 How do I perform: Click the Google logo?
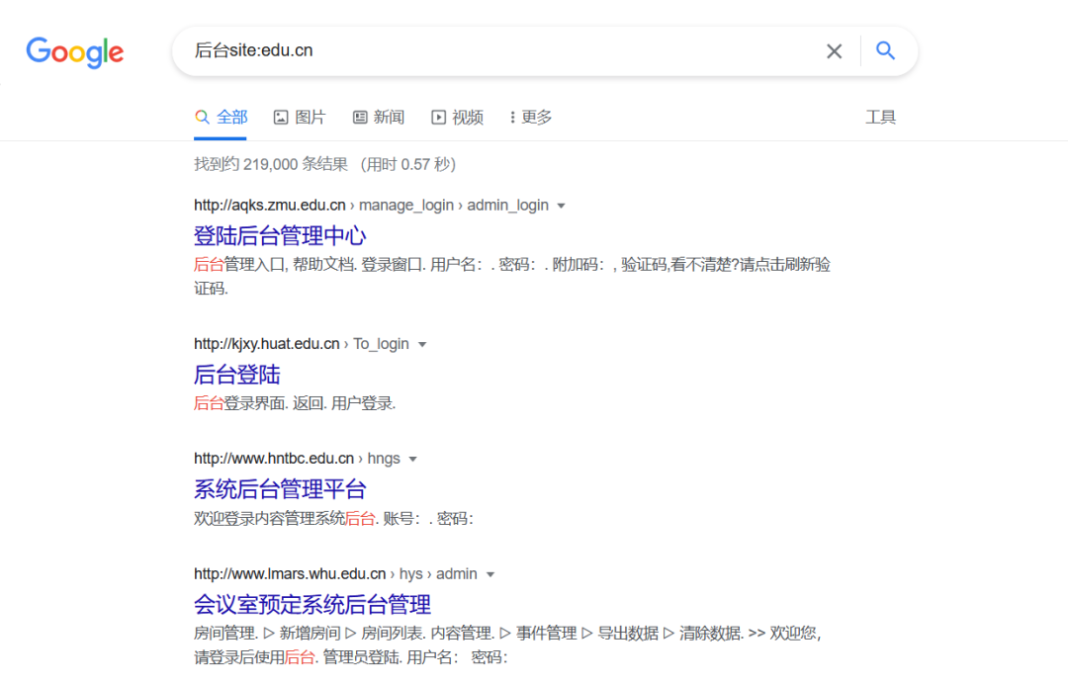point(75,52)
